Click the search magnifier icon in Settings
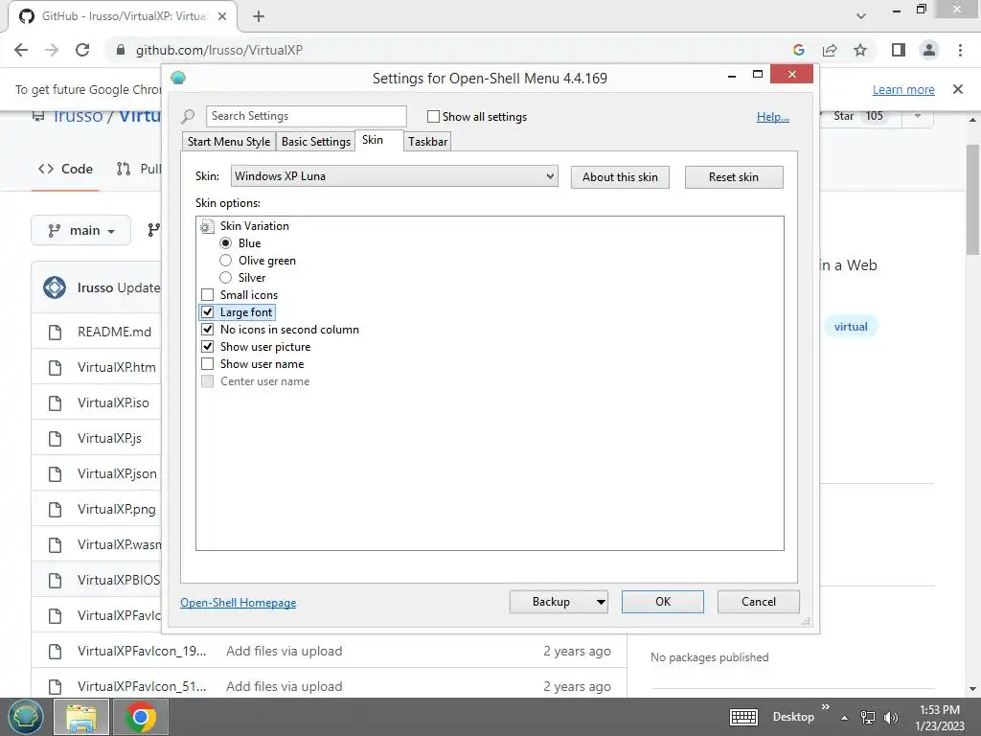The width and height of the screenshot is (981, 736). [x=188, y=116]
